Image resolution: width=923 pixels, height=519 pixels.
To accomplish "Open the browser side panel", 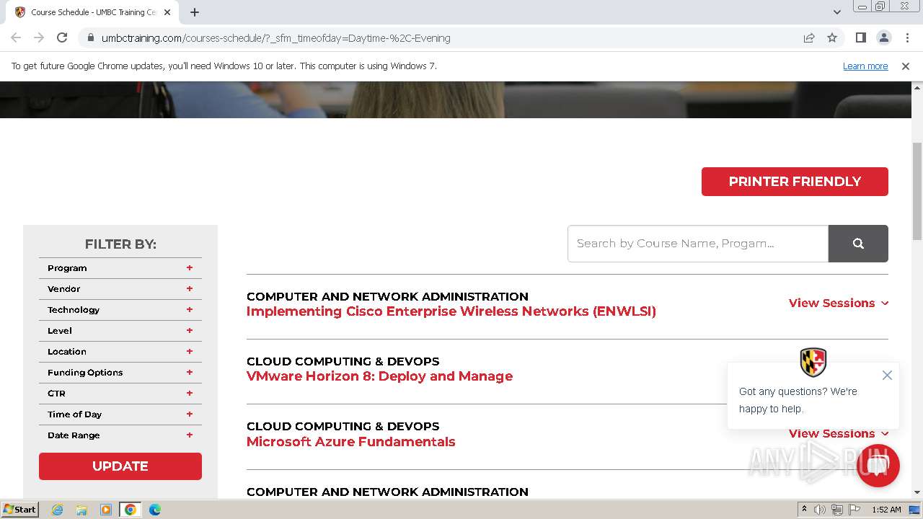I will point(860,37).
